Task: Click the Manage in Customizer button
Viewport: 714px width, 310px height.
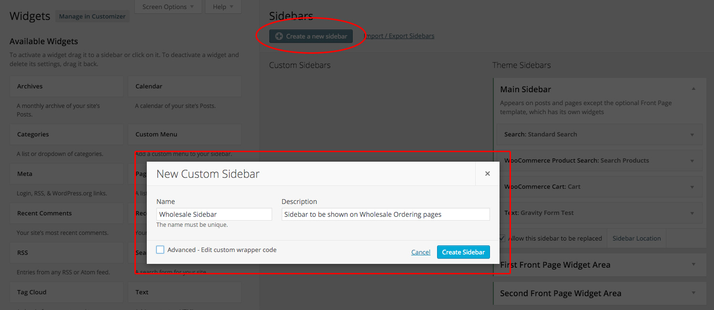Action: click(x=92, y=16)
